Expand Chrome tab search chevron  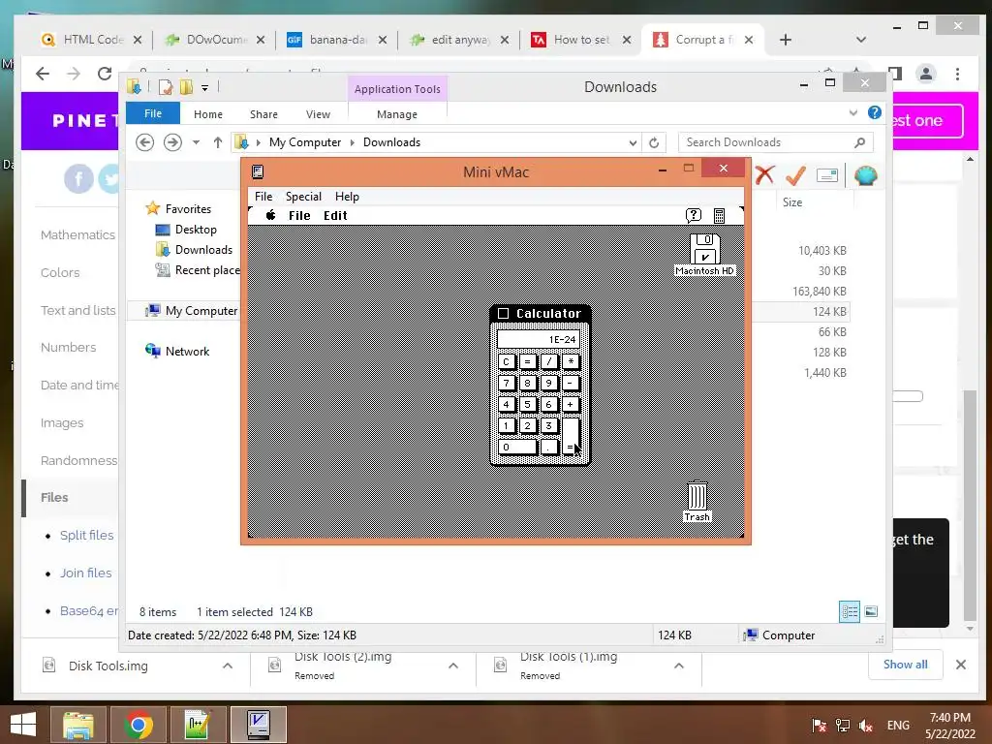pos(860,39)
